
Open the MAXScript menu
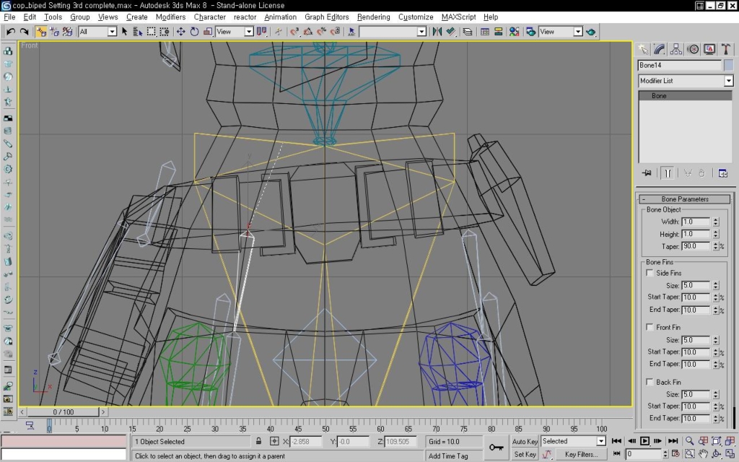pyautogui.click(x=458, y=17)
